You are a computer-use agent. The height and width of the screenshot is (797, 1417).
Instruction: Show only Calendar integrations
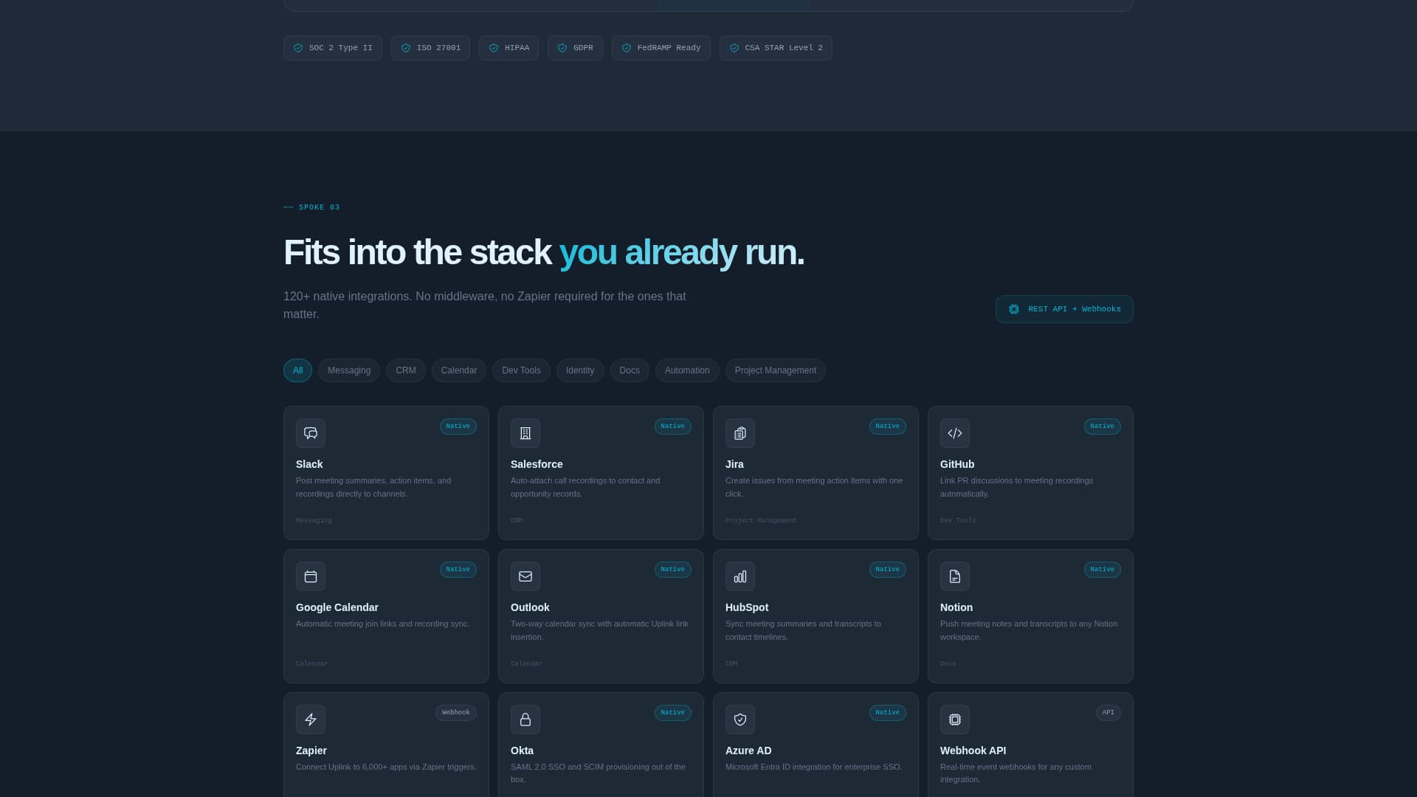pyautogui.click(x=459, y=370)
